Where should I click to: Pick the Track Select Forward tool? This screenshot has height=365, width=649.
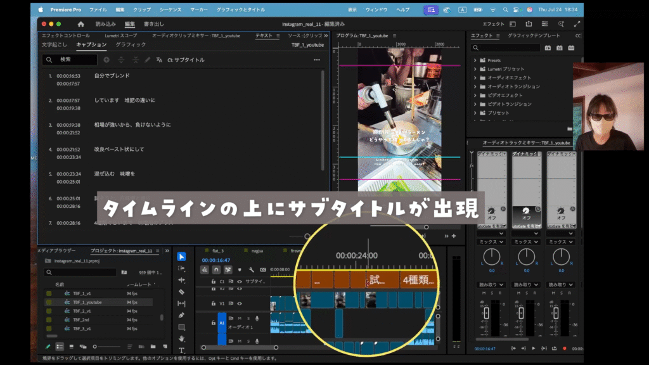pos(181,268)
